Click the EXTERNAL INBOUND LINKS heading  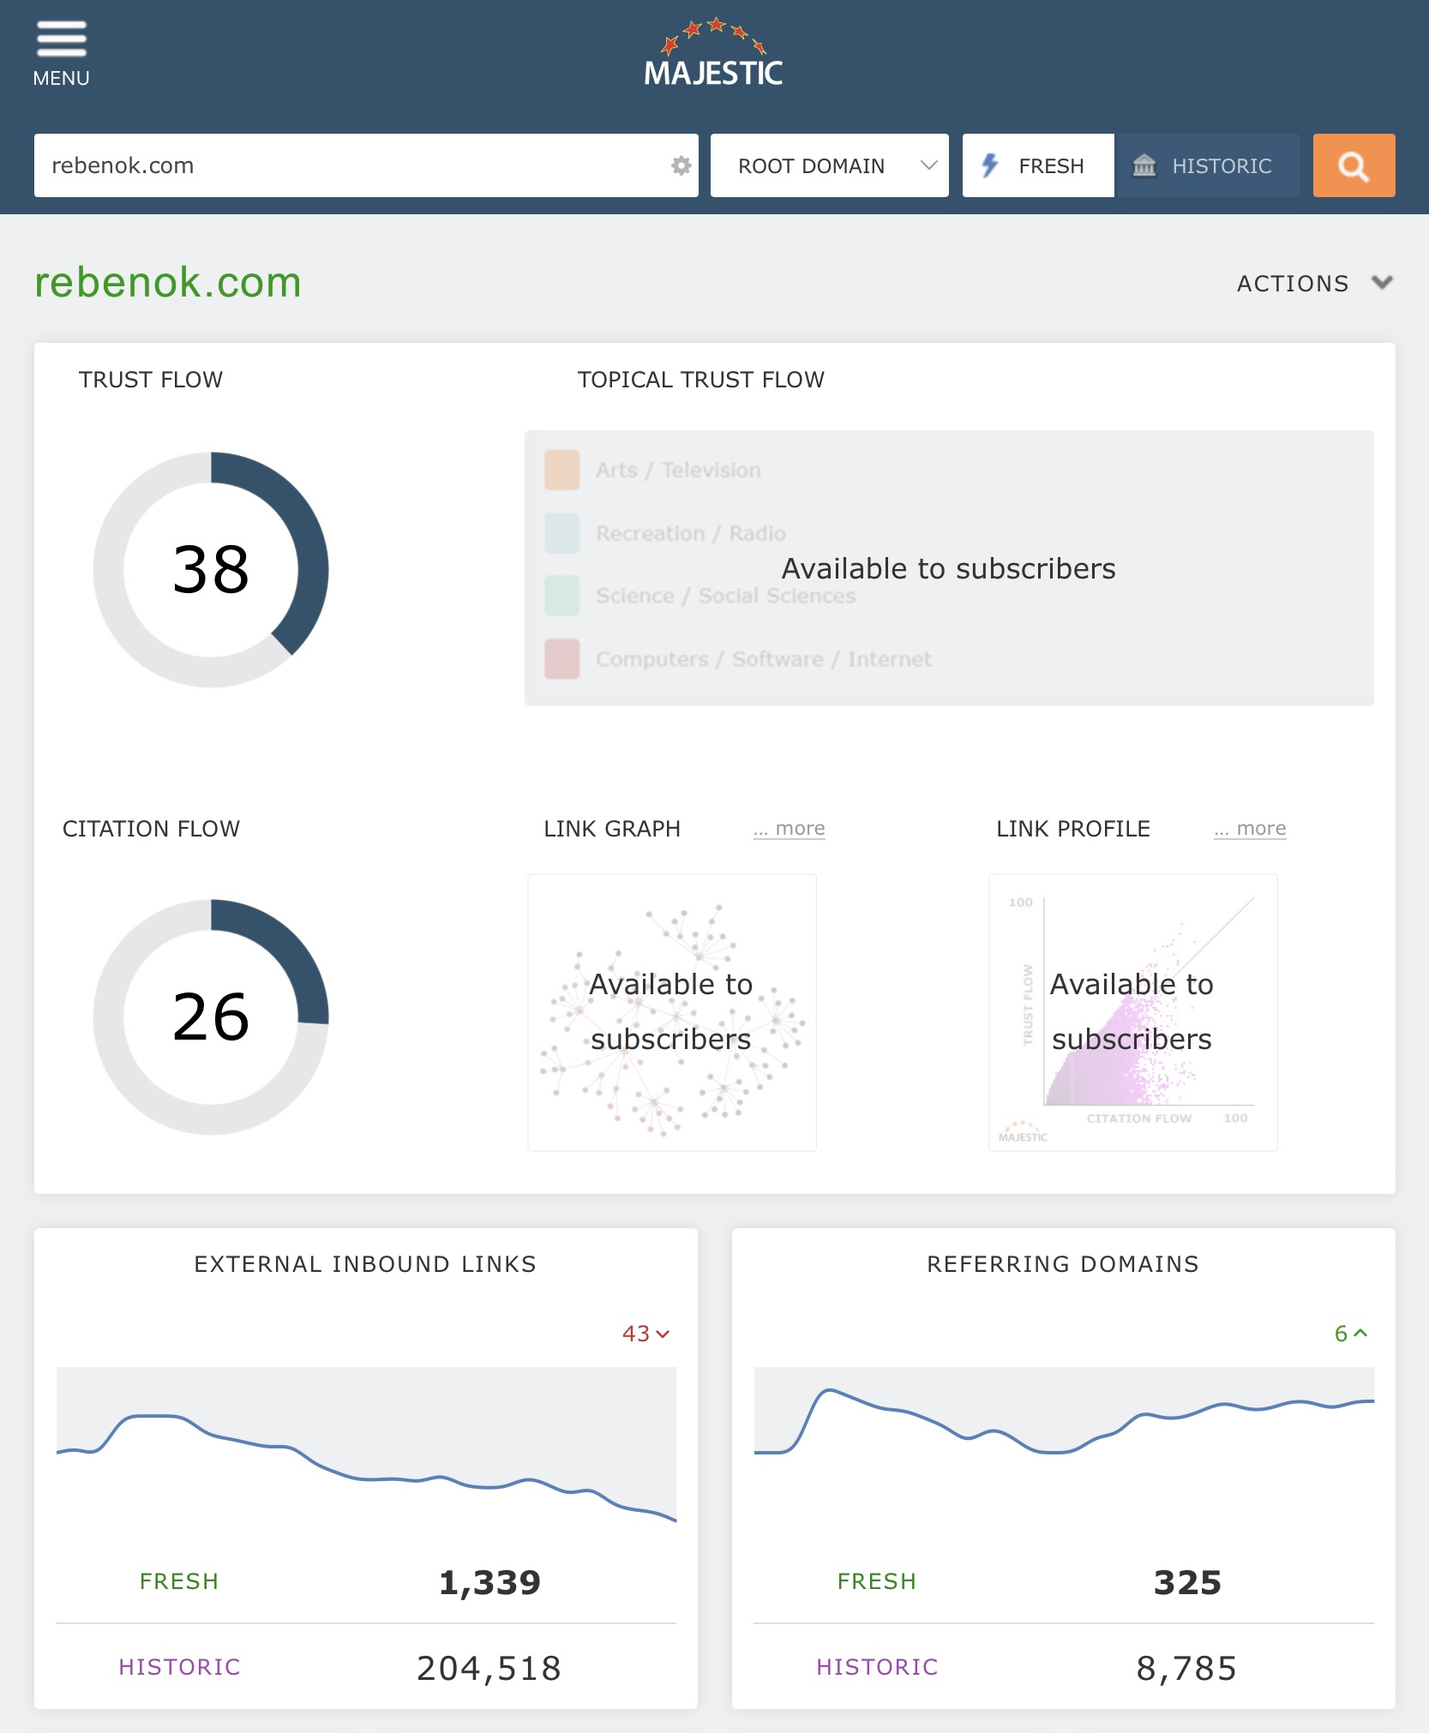pyautogui.click(x=365, y=1264)
